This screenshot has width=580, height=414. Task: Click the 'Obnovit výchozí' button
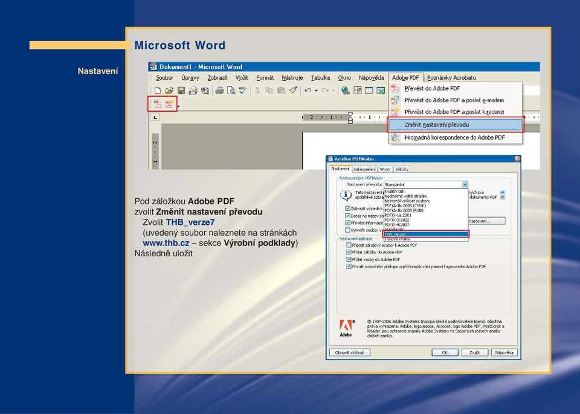349,352
